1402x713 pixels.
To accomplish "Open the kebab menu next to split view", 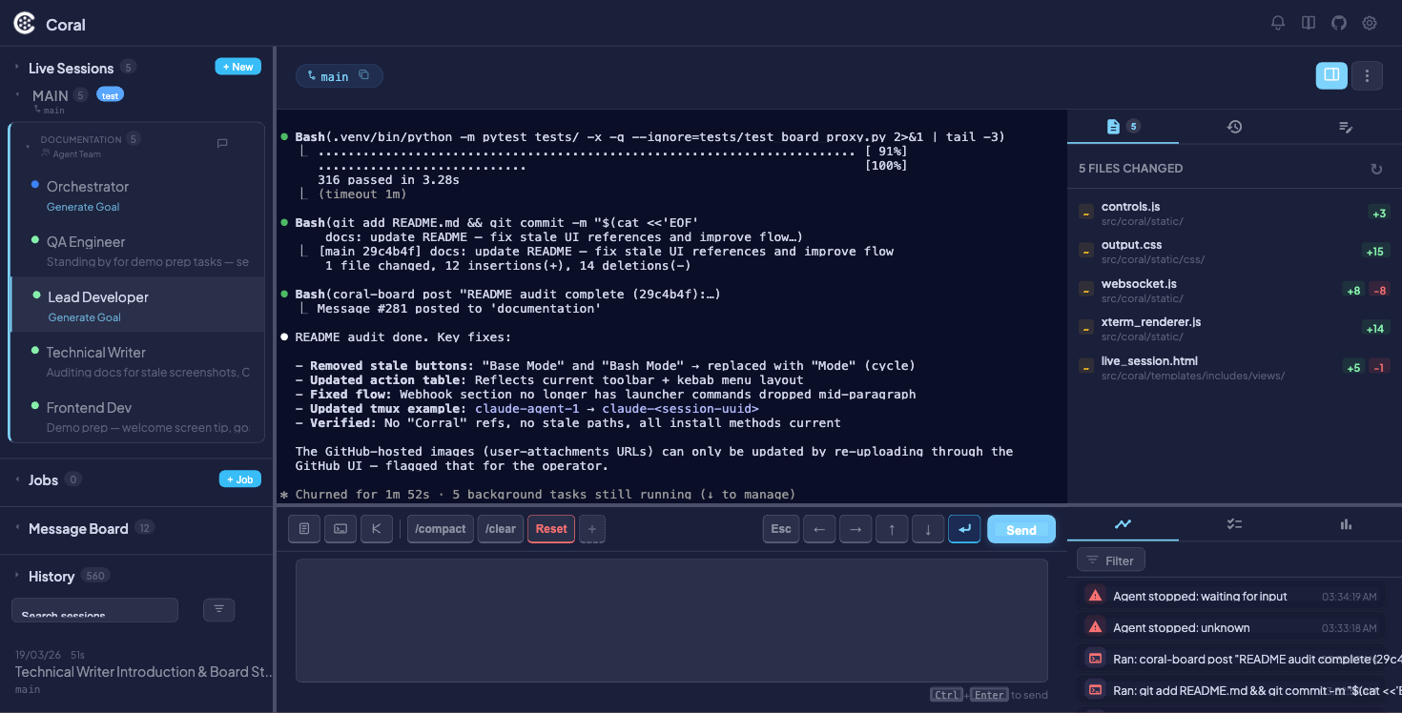I will tap(1367, 75).
